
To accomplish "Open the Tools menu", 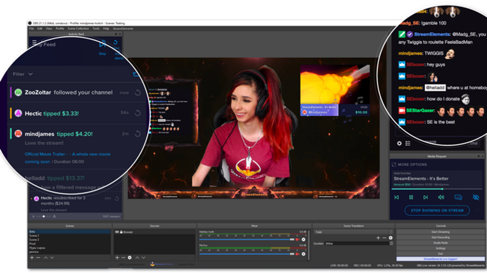I will tap(96, 29).
